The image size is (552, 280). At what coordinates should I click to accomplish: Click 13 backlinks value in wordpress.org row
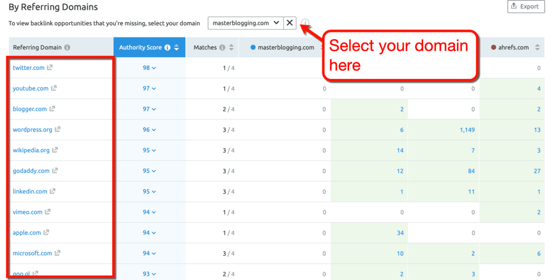click(x=537, y=130)
